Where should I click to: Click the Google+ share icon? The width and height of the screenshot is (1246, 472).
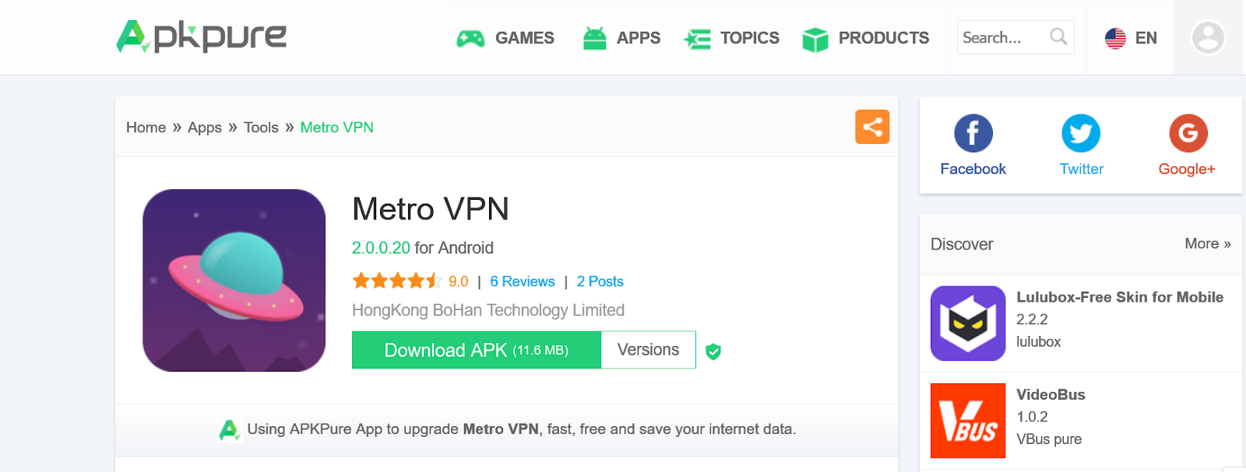[1188, 134]
